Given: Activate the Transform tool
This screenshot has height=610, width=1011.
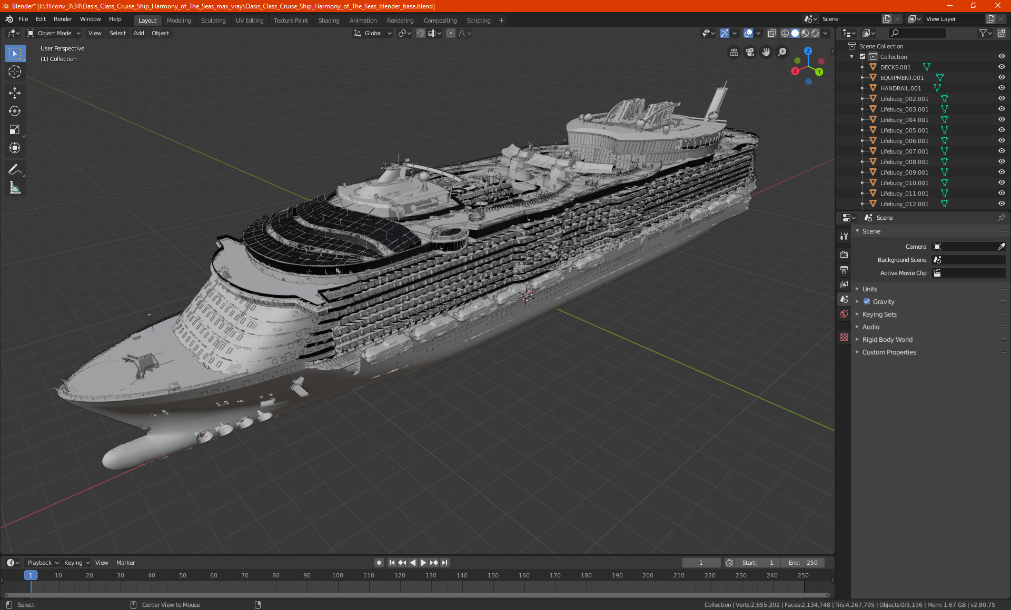Looking at the screenshot, I should tap(15, 148).
